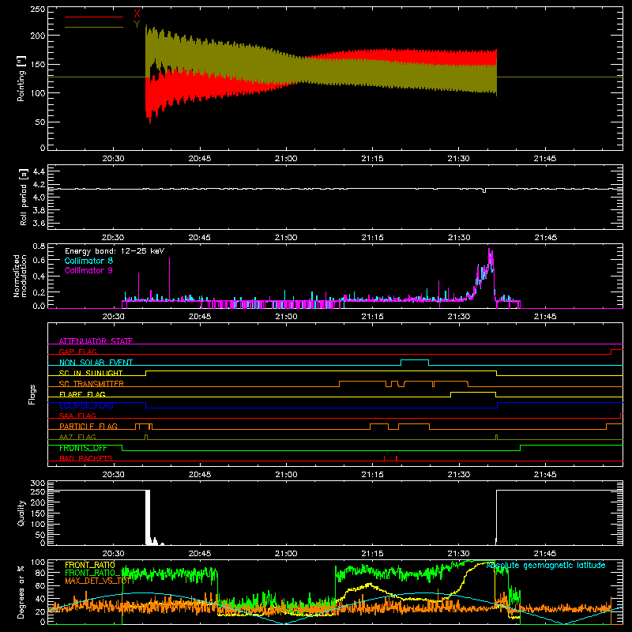The width and height of the screenshot is (632, 632).
Task: Select the red legend line for X
Action: point(94,17)
